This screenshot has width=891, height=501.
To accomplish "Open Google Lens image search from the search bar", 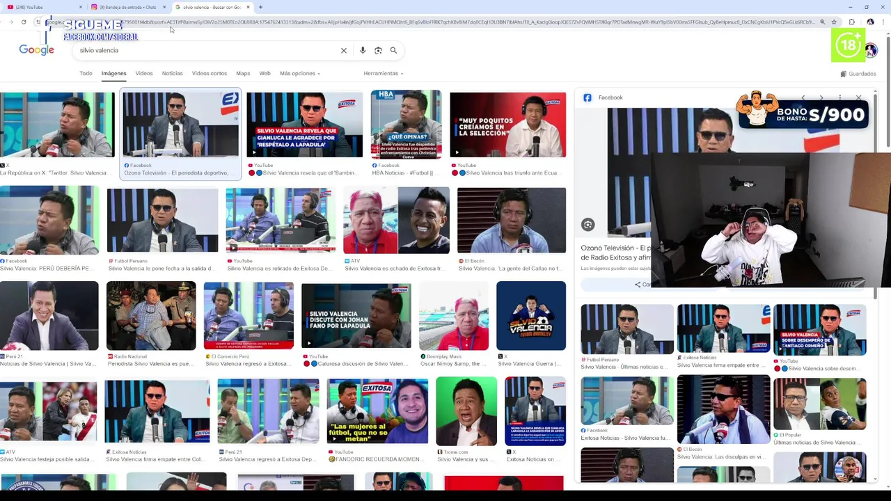I will [378, 50].
